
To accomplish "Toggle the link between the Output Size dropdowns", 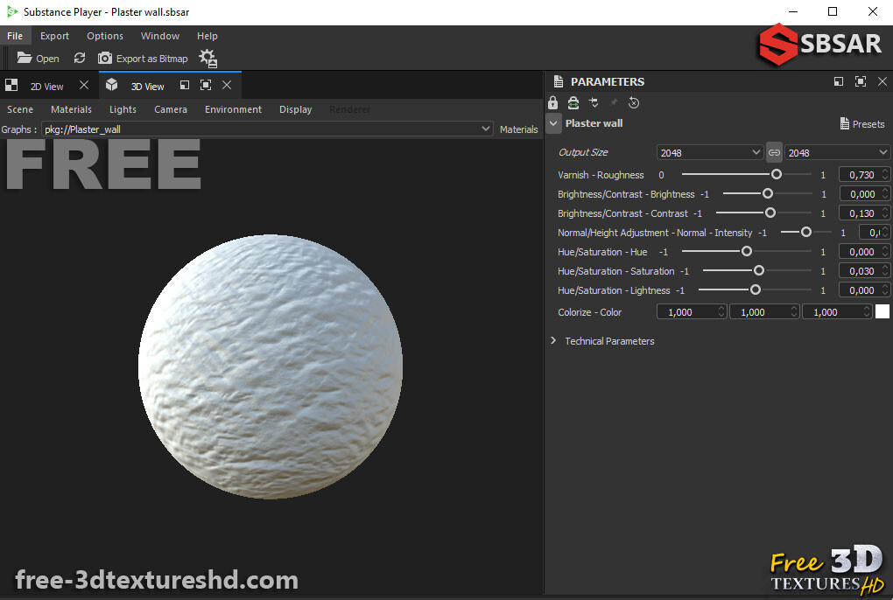I will point(774,152).
